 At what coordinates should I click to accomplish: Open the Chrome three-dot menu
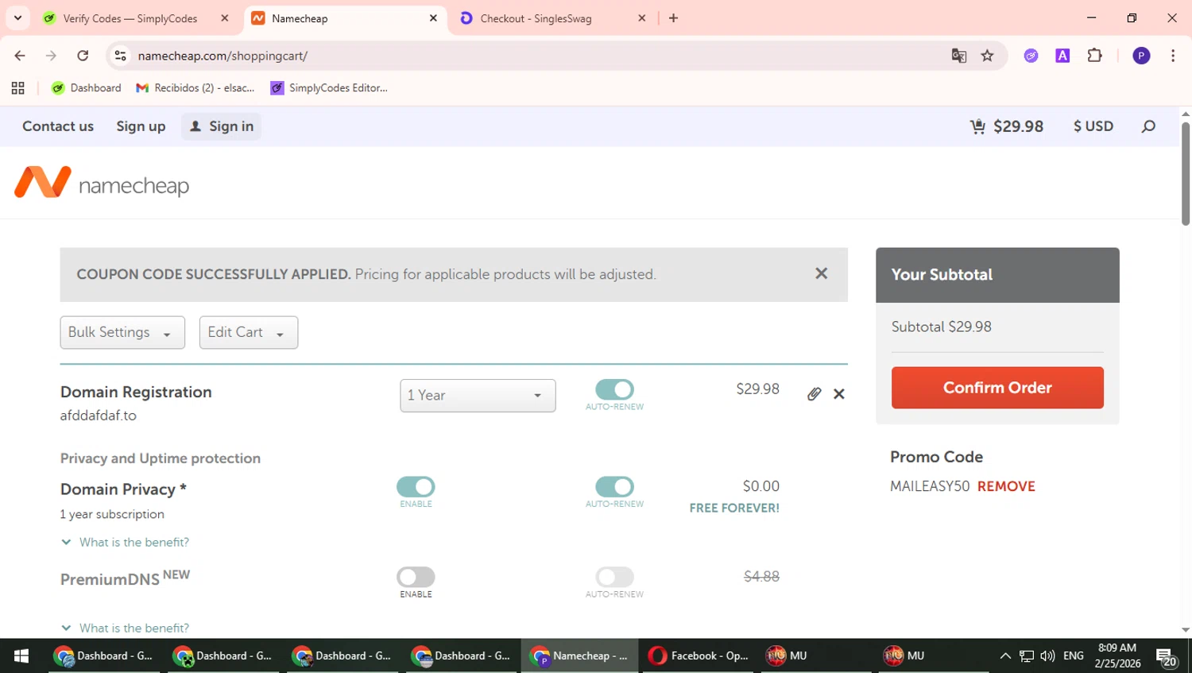pos(1173,56)
